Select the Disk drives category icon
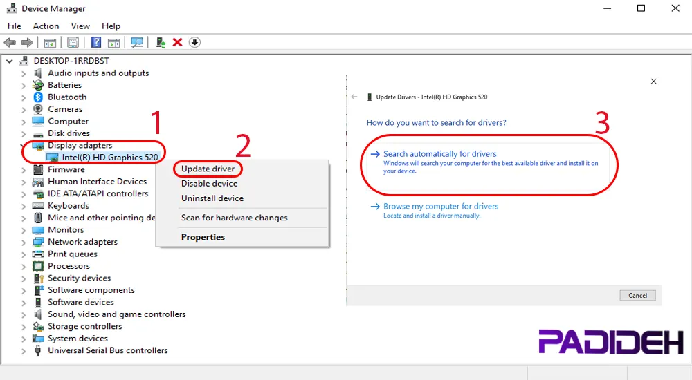Screen dimensions: 692x380 [x=38, y=133]
